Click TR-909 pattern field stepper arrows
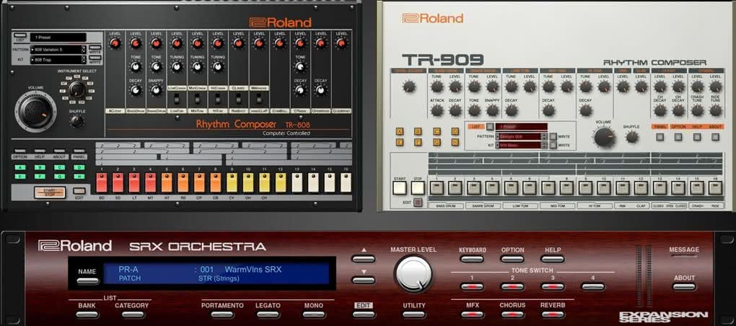Screen dimensions: 736x326 click(545, 136)
